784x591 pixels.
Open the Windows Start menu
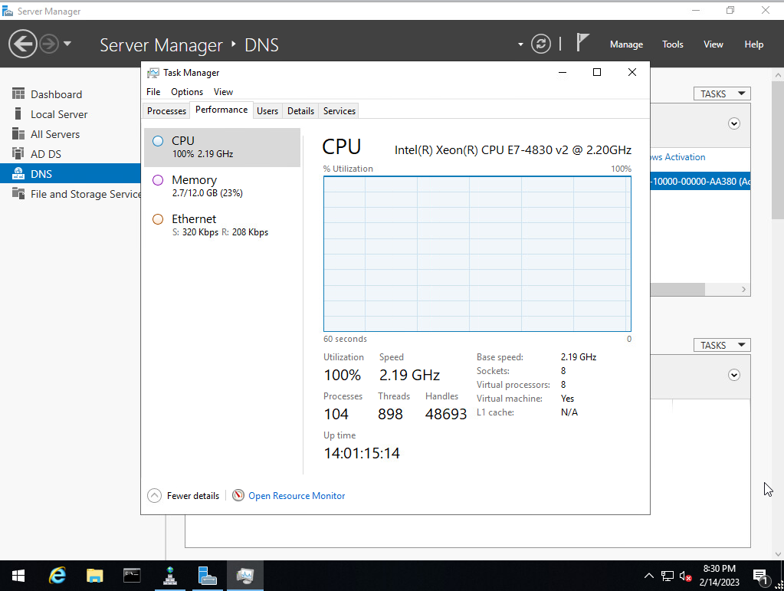18,576
